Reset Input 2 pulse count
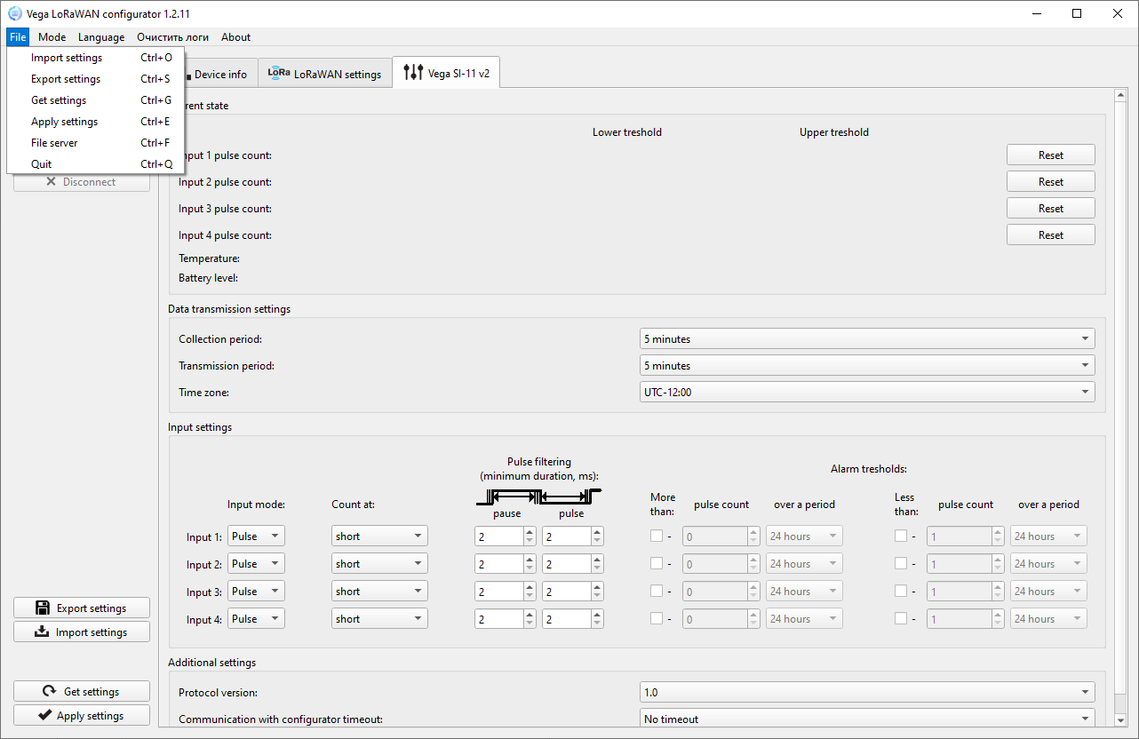 pyautogui.click(x=1051, y=182)
